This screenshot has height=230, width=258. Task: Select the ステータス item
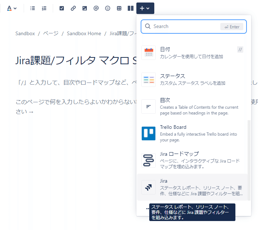[x=192, y=80]
